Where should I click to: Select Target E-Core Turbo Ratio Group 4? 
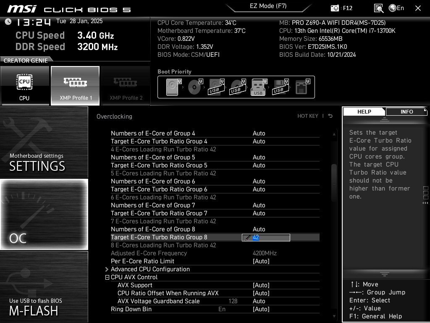pyautogui.click(x=215, y=141)
